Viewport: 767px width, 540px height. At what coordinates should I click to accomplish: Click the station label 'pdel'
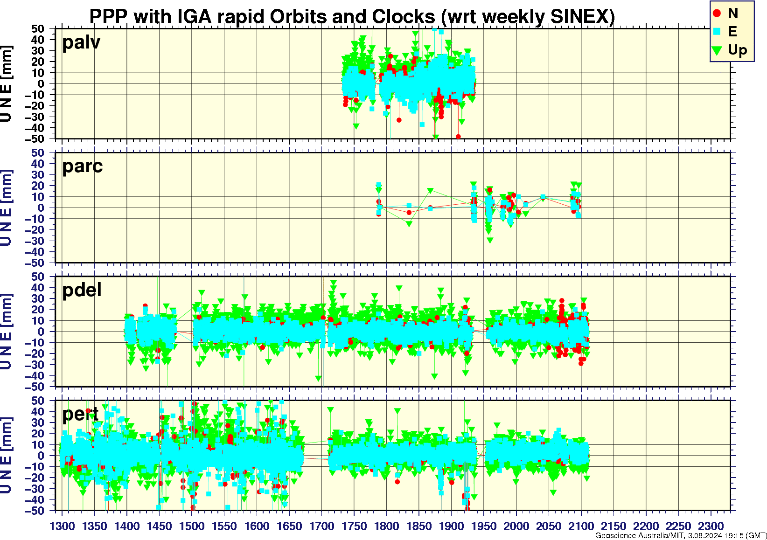82,290
